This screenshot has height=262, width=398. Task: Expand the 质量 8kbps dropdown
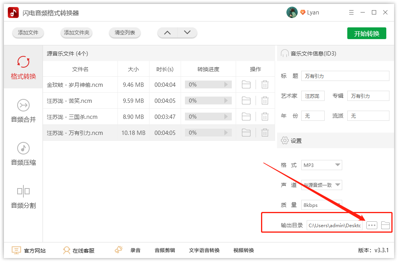[338, 205]
